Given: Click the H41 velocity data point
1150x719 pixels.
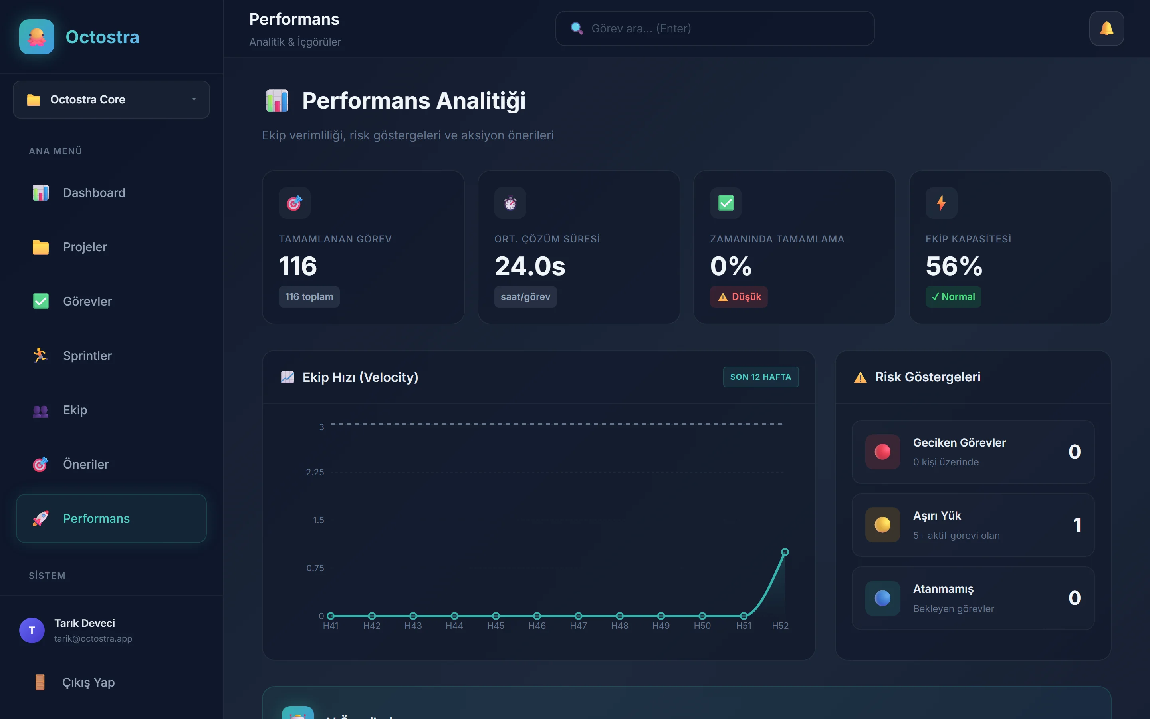Looking at the screenshot, I should 331,616.
